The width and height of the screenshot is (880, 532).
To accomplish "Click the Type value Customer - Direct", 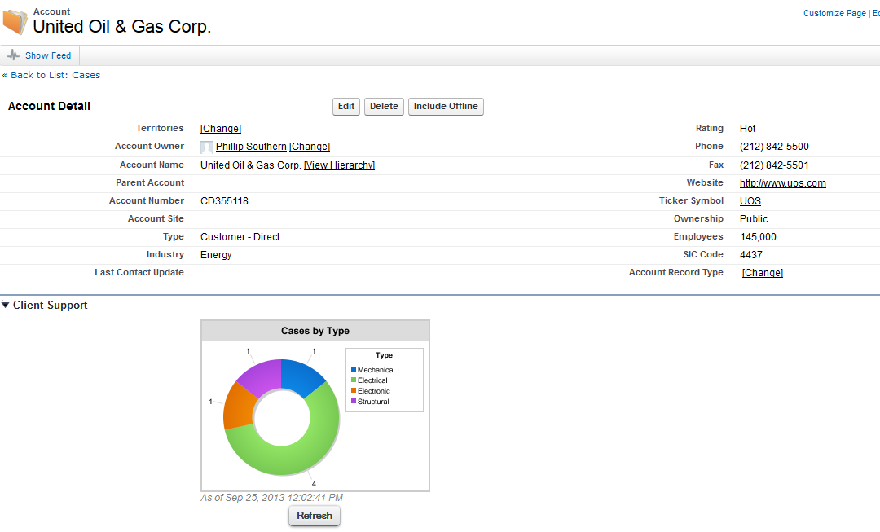I will 240,237.
